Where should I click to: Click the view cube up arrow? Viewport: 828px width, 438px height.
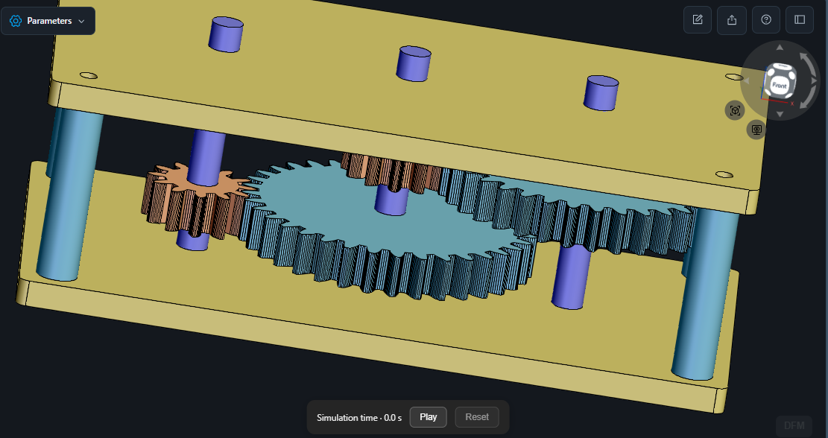780,48
